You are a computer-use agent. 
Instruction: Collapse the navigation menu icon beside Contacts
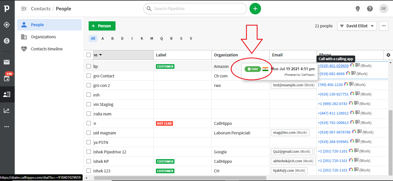[x=24, y=9]
